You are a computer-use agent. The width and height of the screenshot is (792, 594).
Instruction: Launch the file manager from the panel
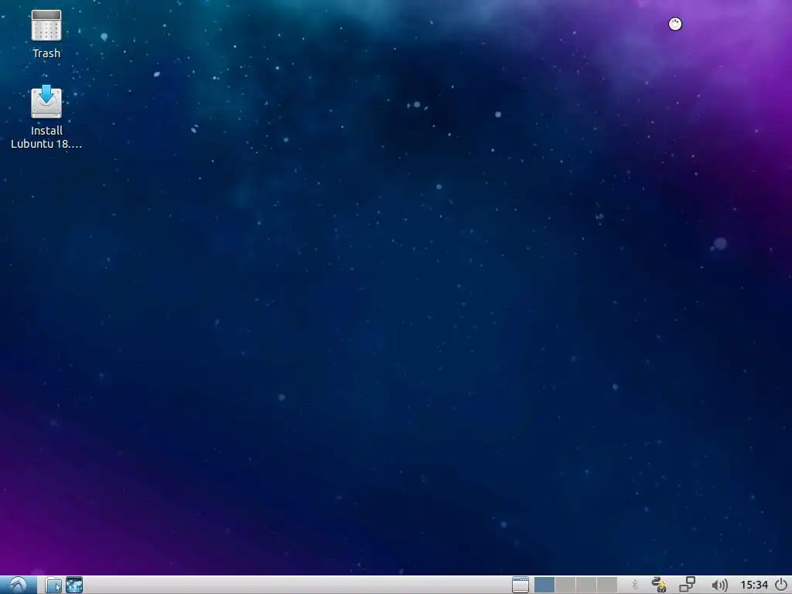click(53, 585)
